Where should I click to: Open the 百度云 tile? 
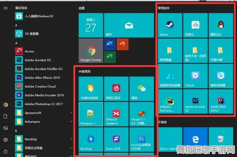coord(195,25)
